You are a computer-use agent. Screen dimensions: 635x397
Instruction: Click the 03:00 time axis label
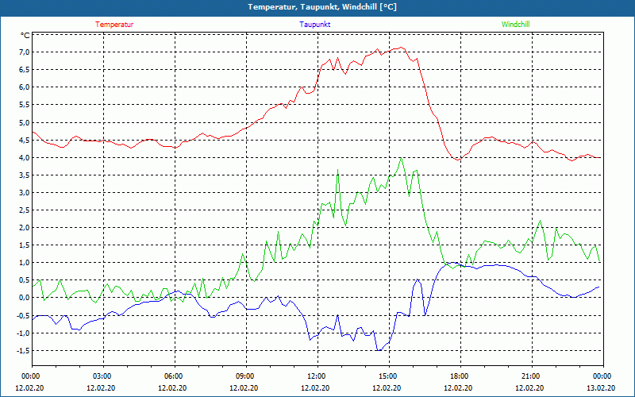pos(103,376)
